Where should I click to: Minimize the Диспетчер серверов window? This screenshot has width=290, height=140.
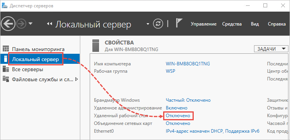click(x=248, y=6)
